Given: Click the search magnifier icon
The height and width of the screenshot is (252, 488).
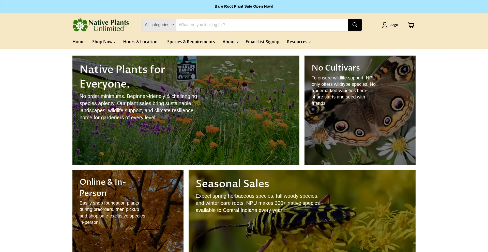Looking at the screenshot, I should (x=355, y=25).
